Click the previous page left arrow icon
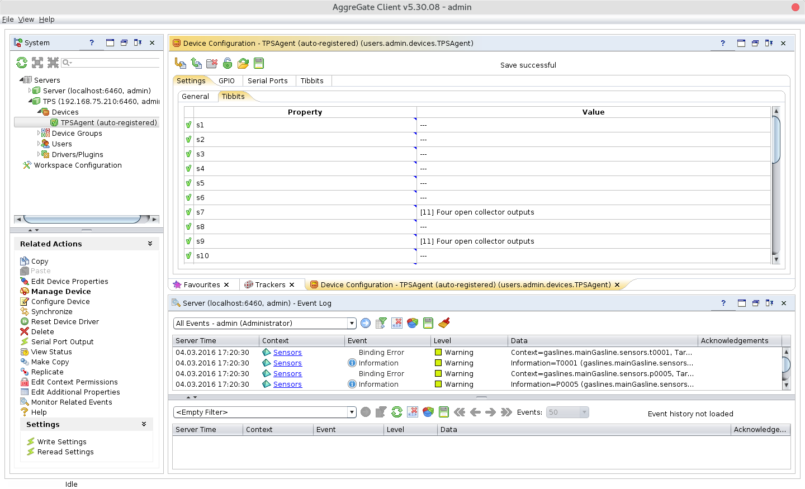This screenshot has width=805, height=489. coord(475,412)
